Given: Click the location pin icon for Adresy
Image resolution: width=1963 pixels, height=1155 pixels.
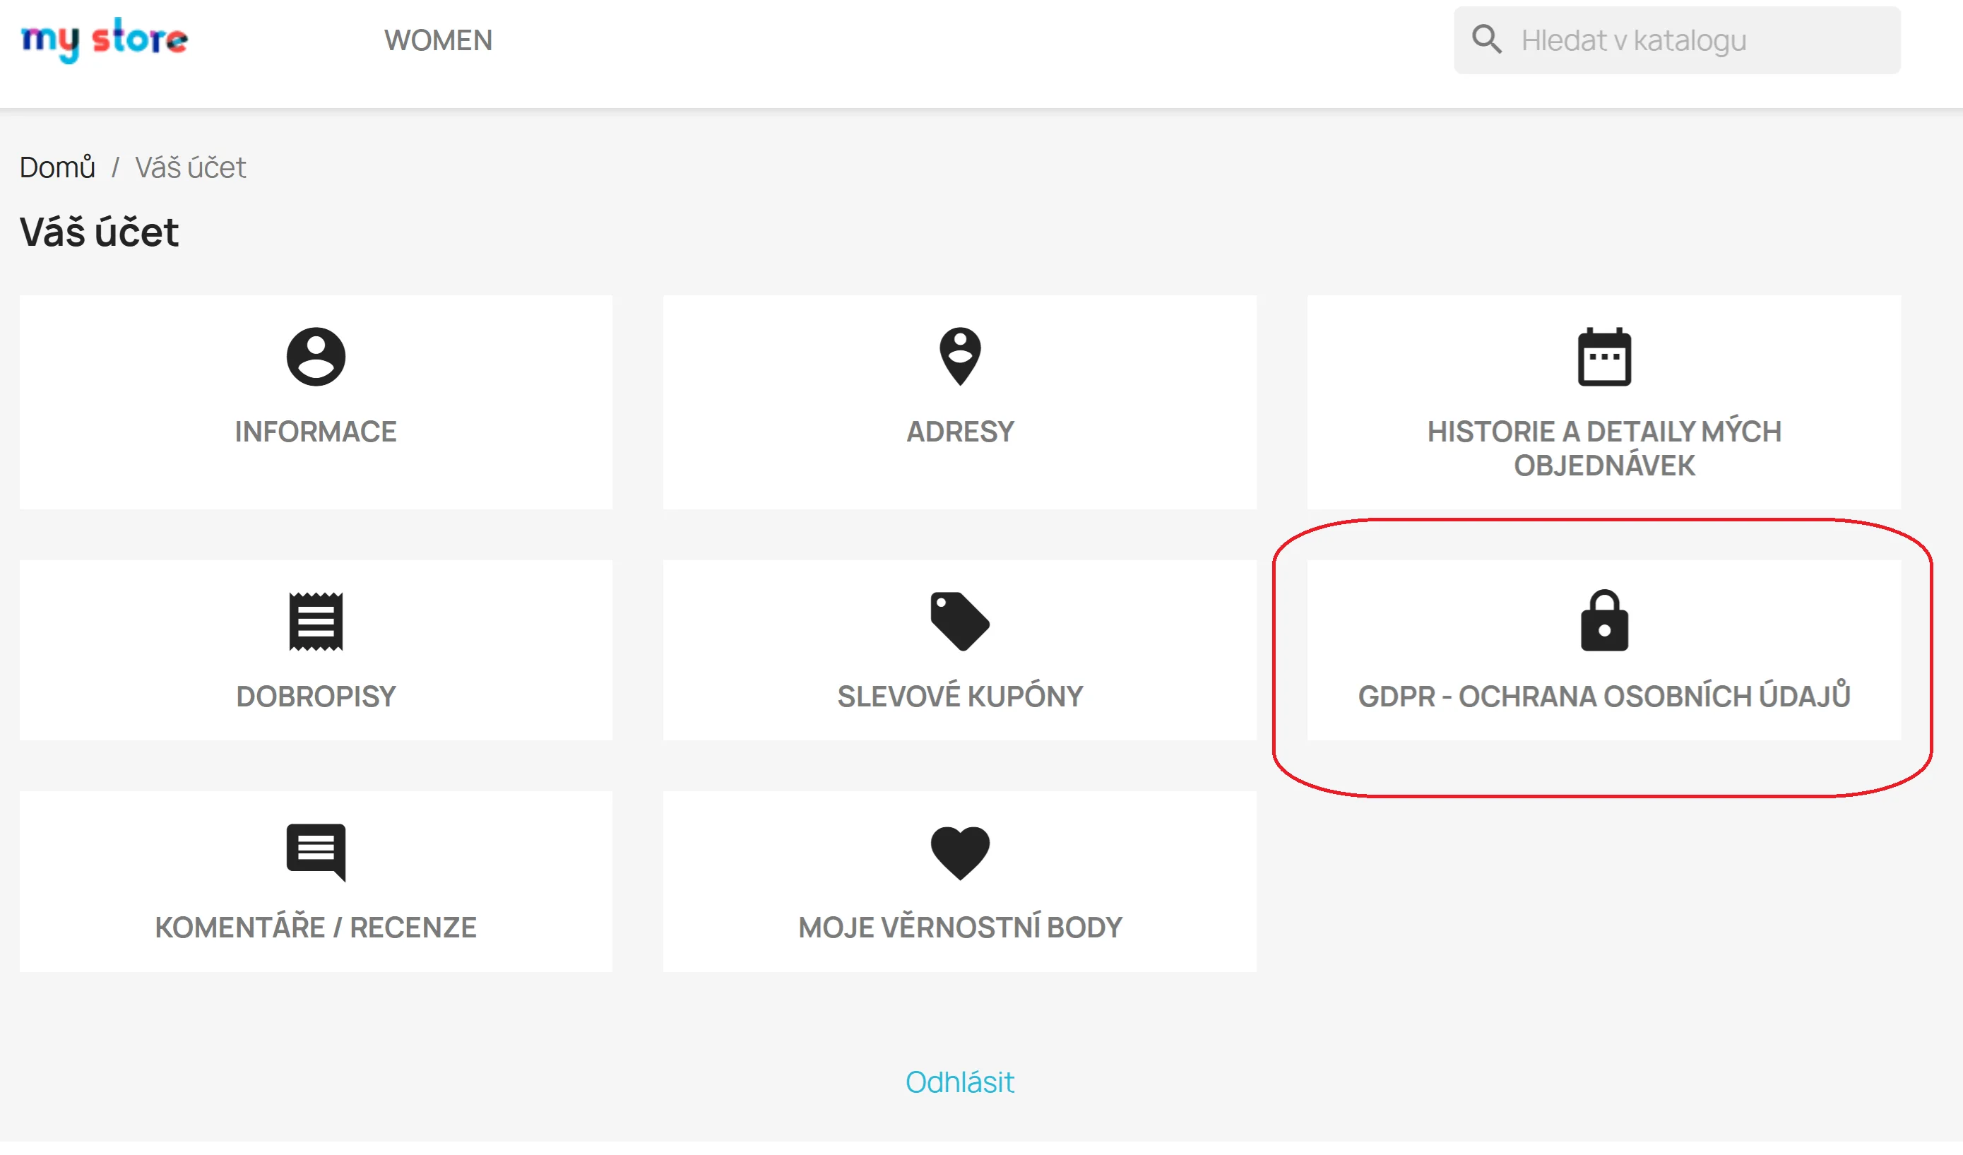Looking at the screenshot, I should pyautogui.click(x=960, y=357).
